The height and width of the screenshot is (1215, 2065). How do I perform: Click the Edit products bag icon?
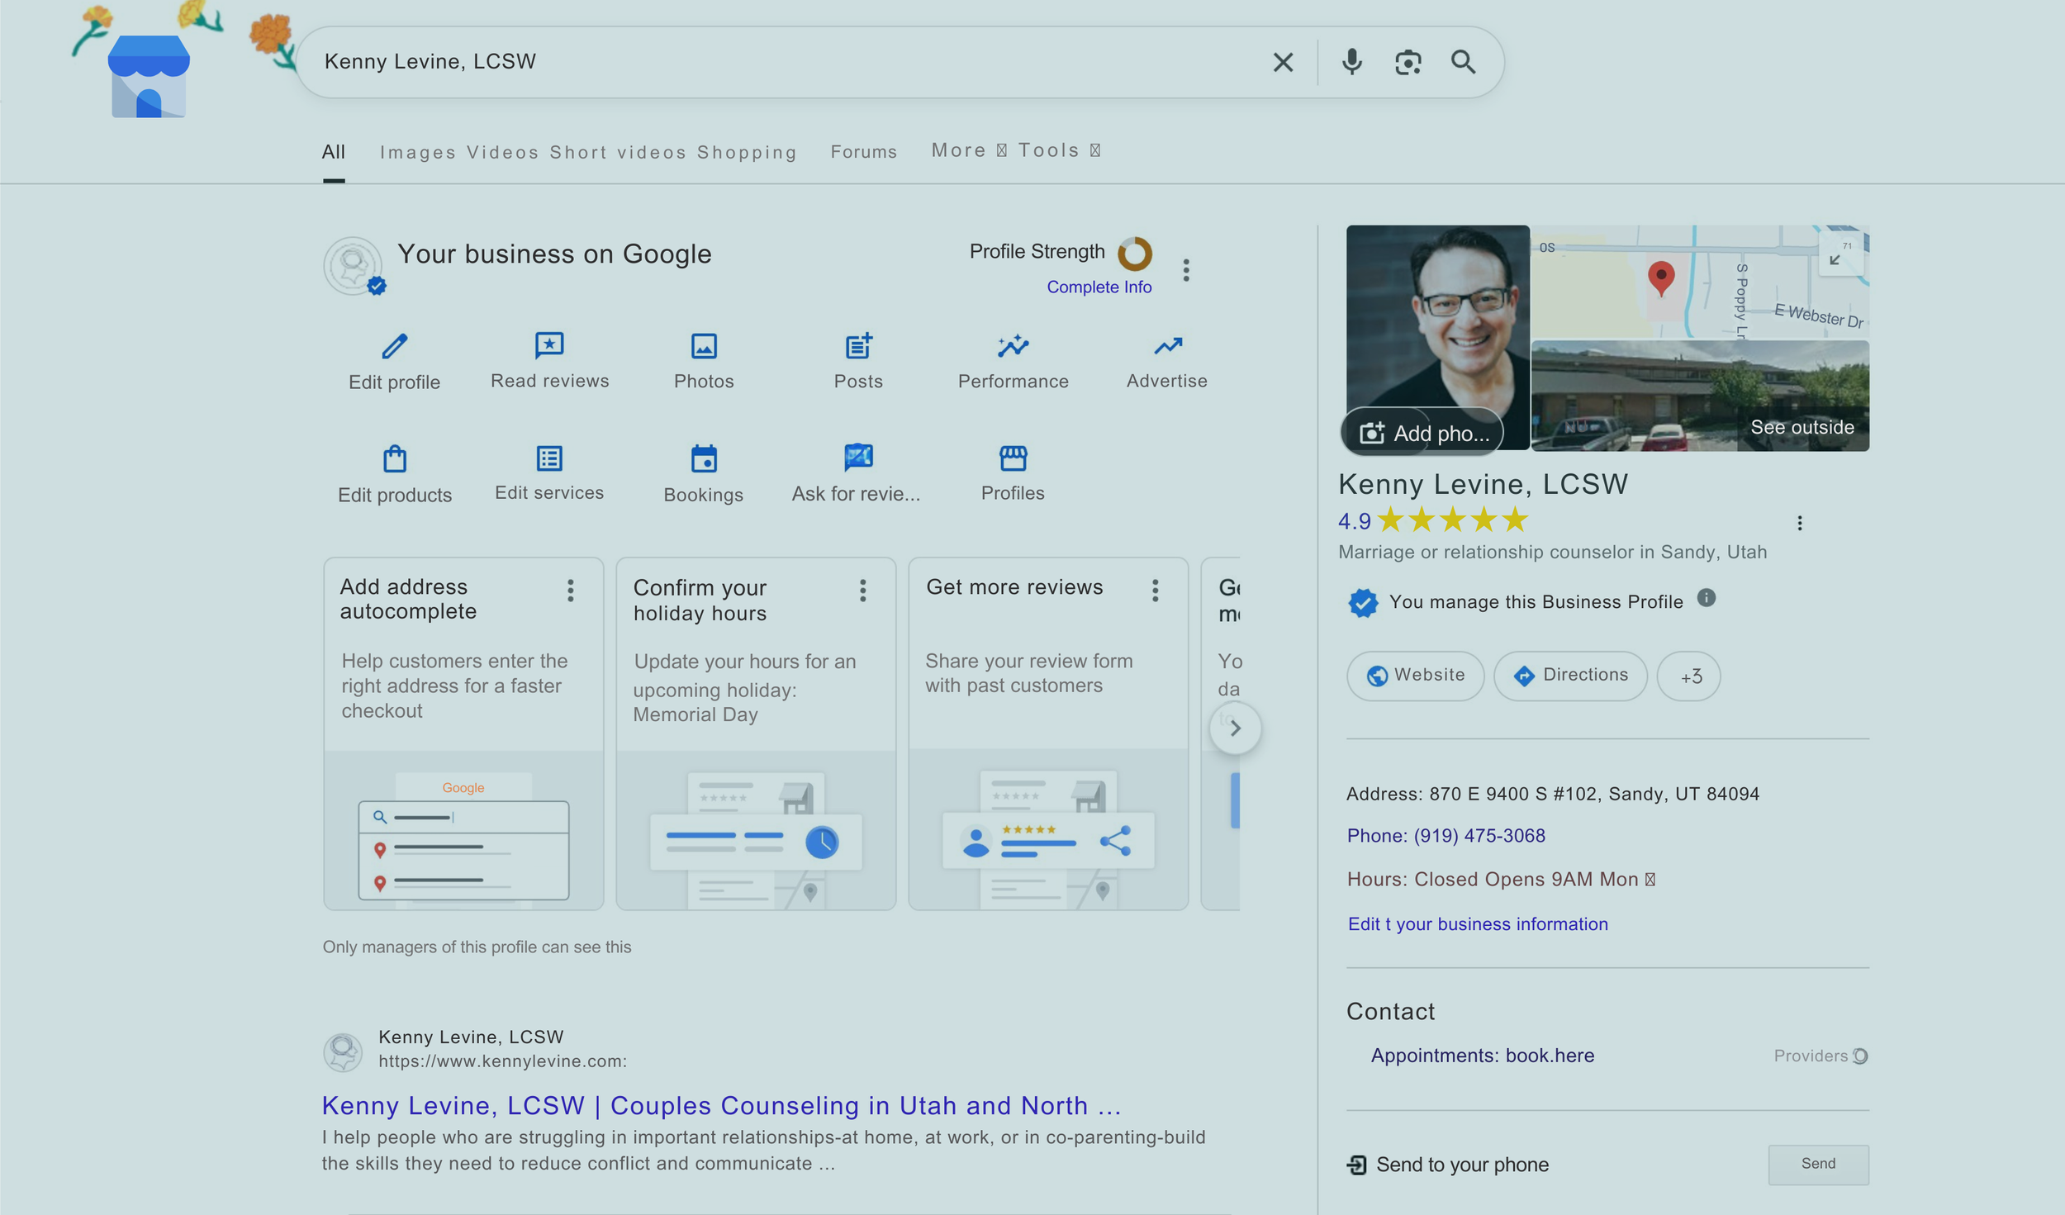point(395,458)
